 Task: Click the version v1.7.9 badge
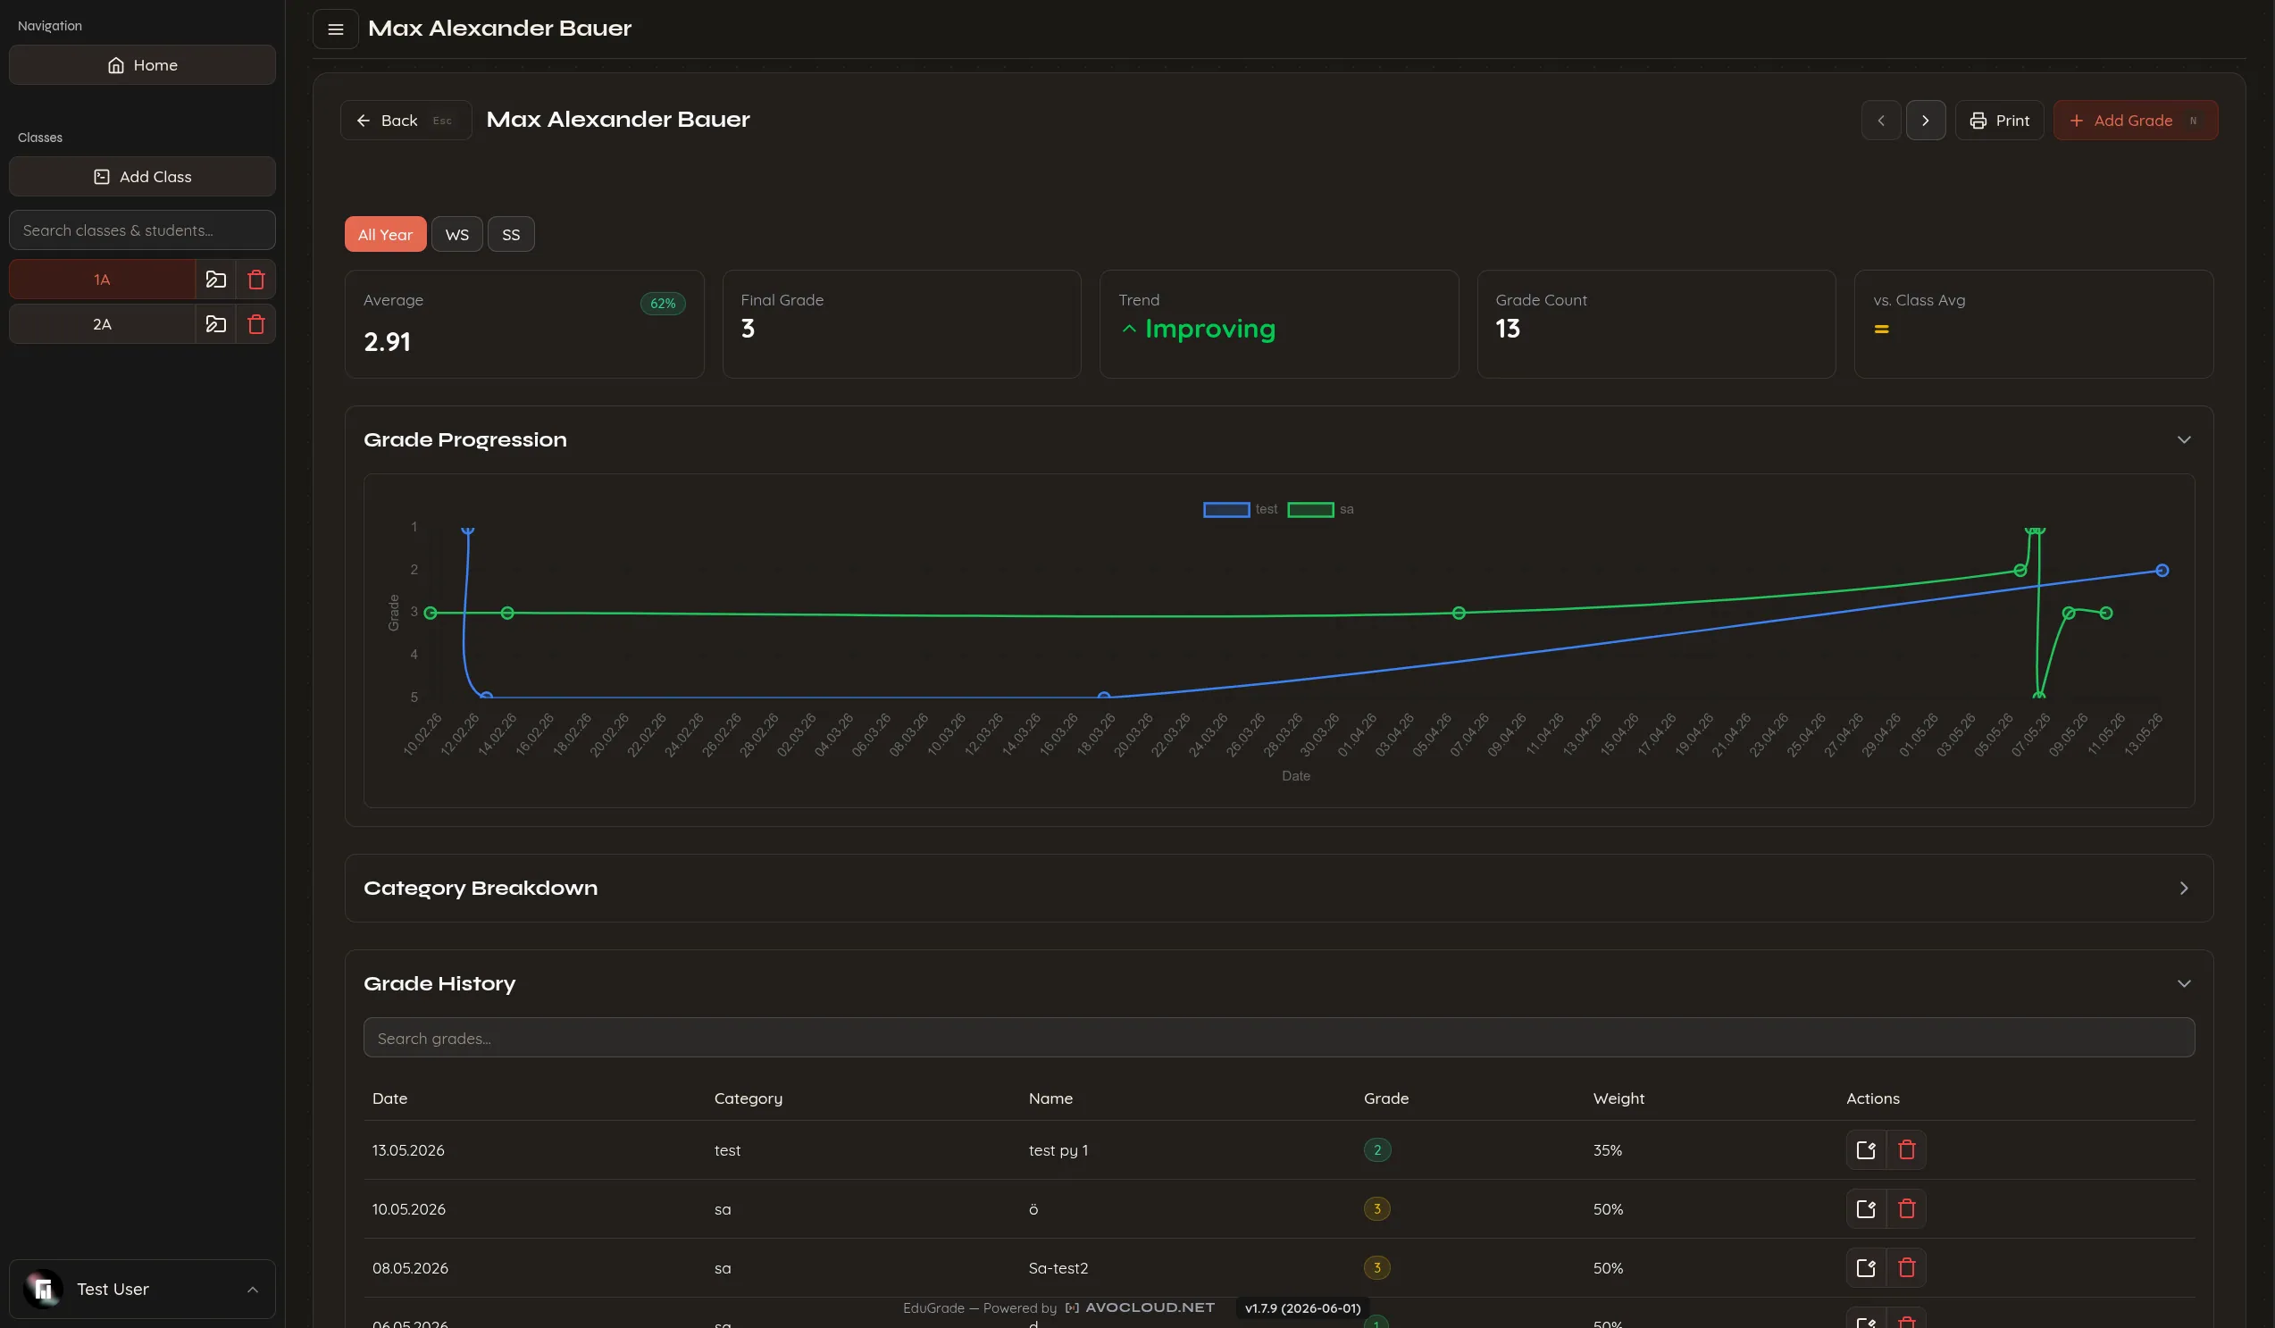(1301, 1308)
